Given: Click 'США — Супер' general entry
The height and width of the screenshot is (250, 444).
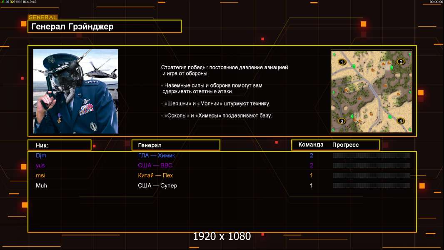Looking at the screenshot, I should 157,186.
